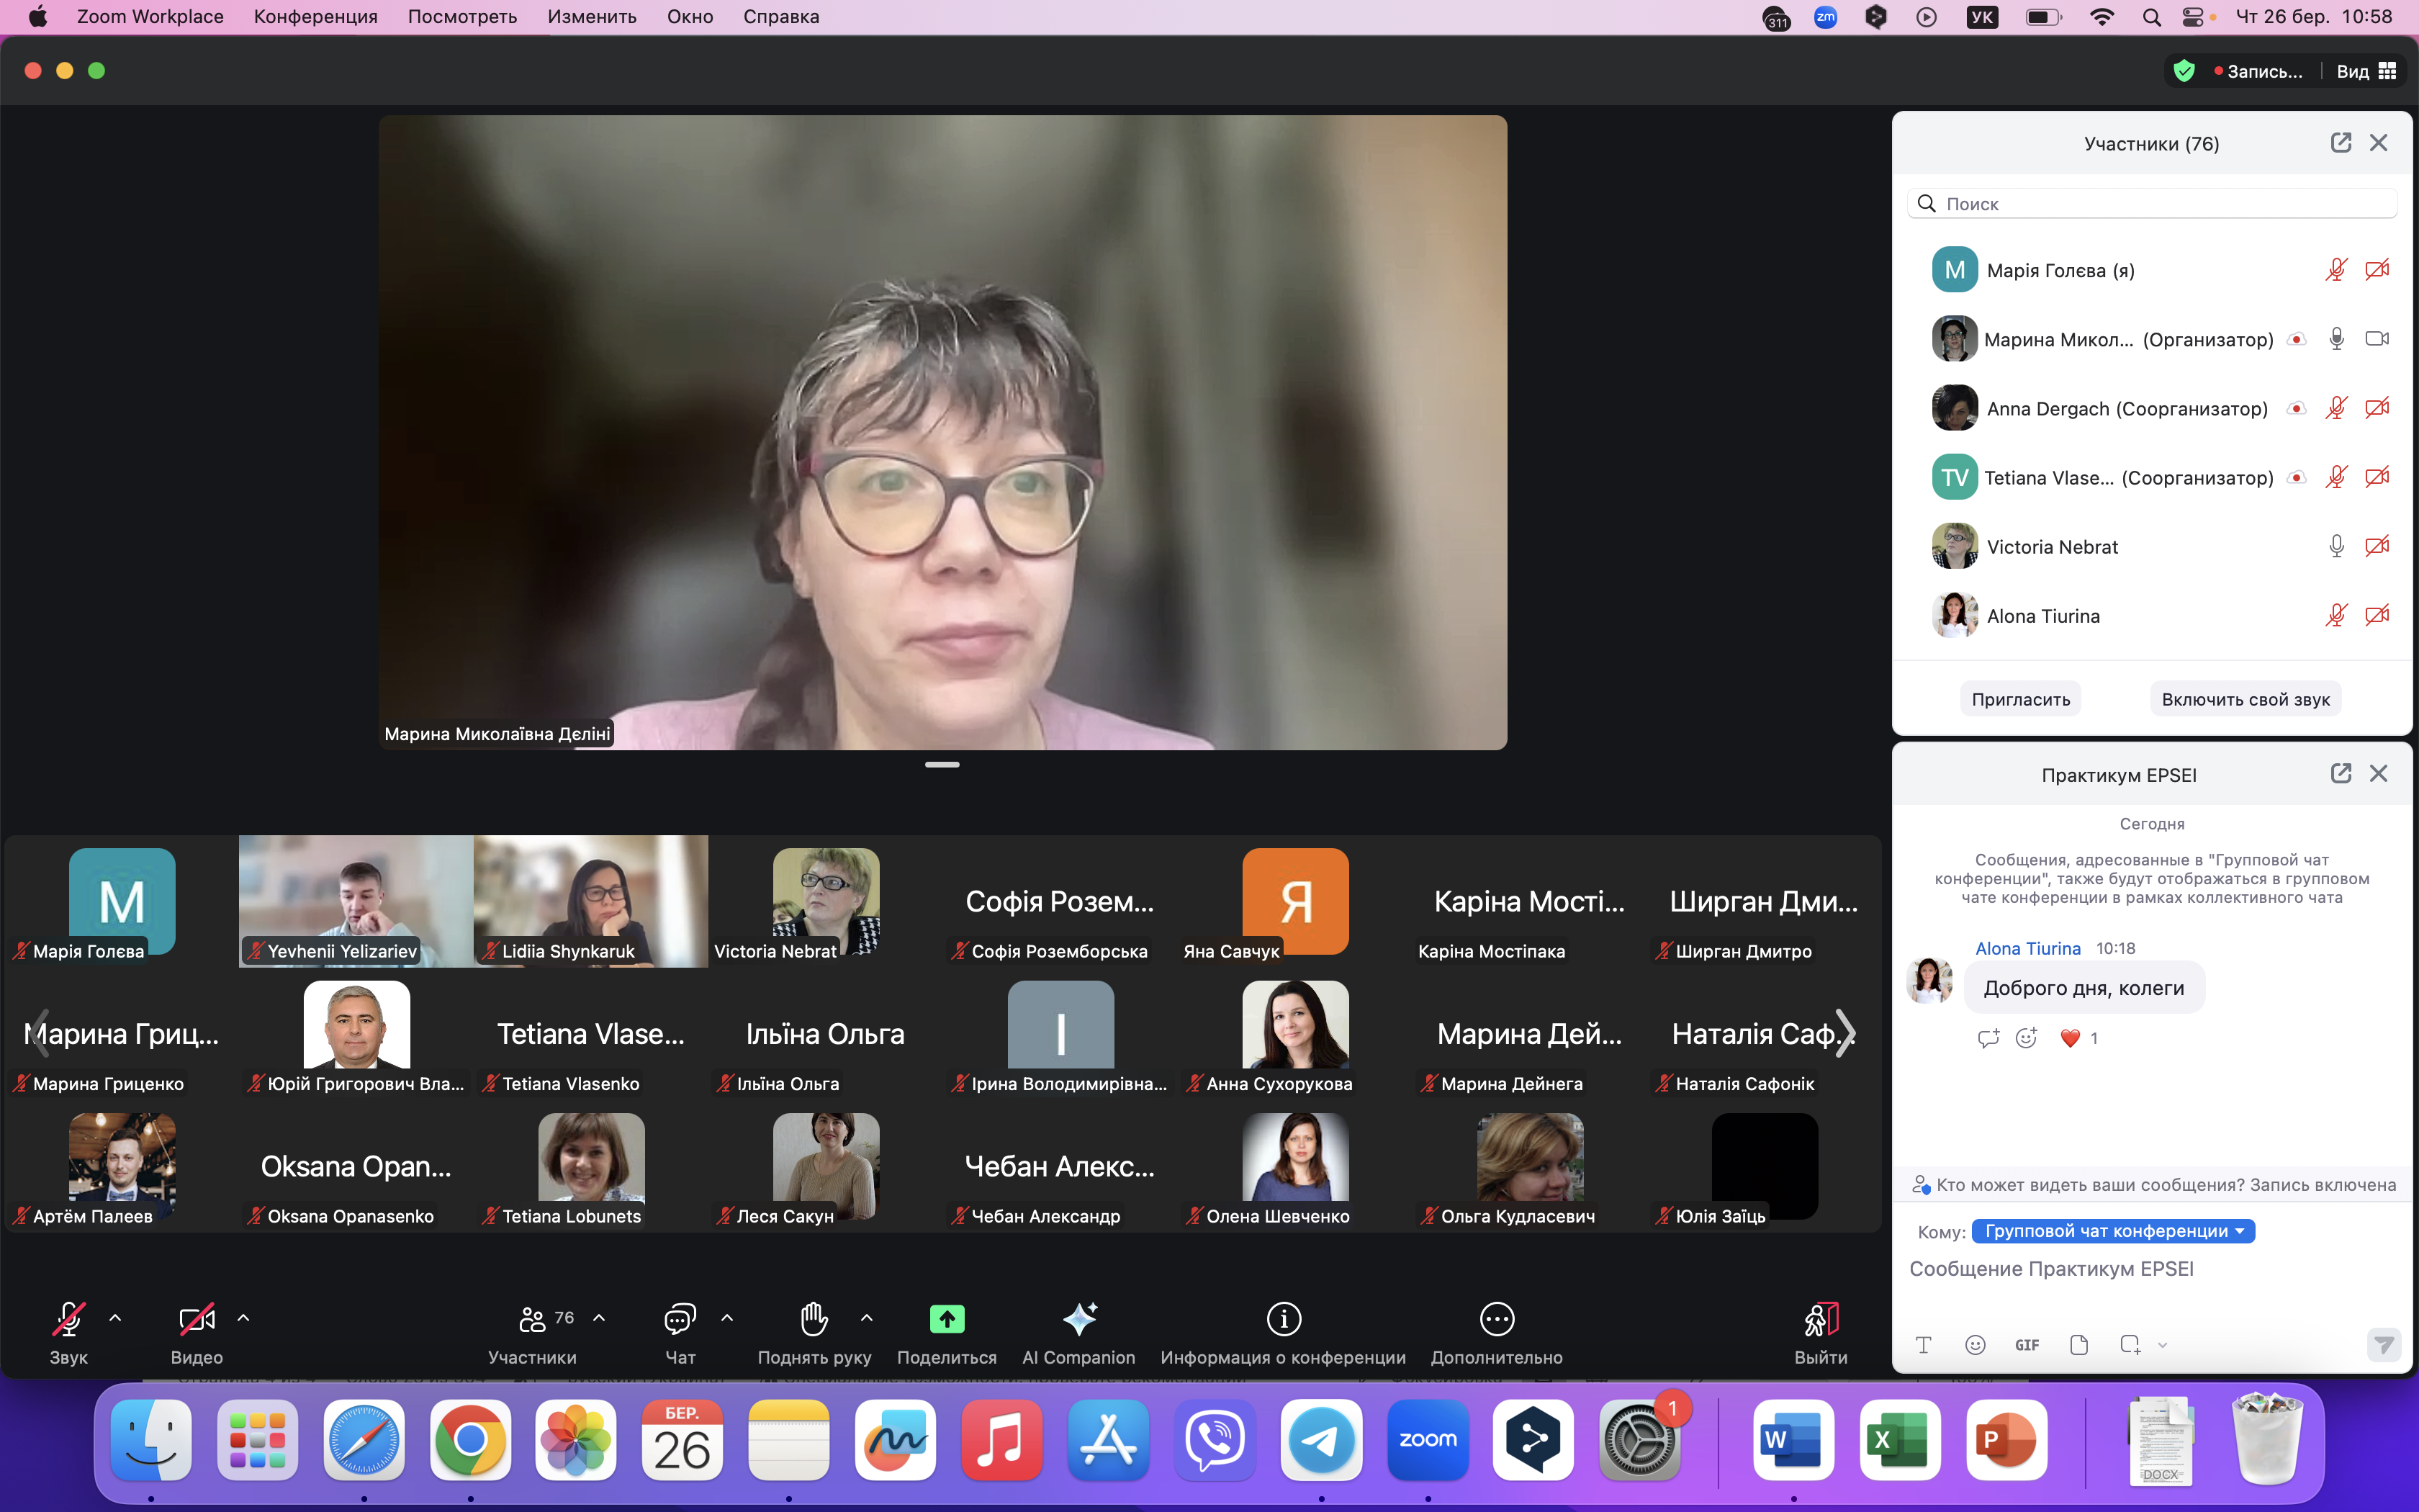Pop out the Participants panel
Image resolution: width=2419 pixels, height=1512 pixels.
pyautogui.click(x=2340, y=143)
